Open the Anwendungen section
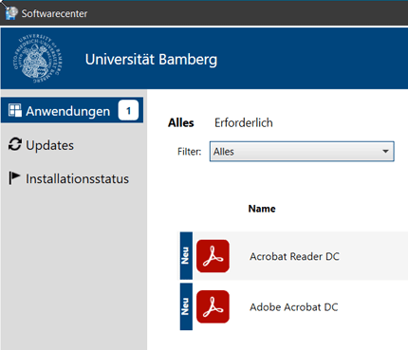408x350 pixels. pos(72,110)
